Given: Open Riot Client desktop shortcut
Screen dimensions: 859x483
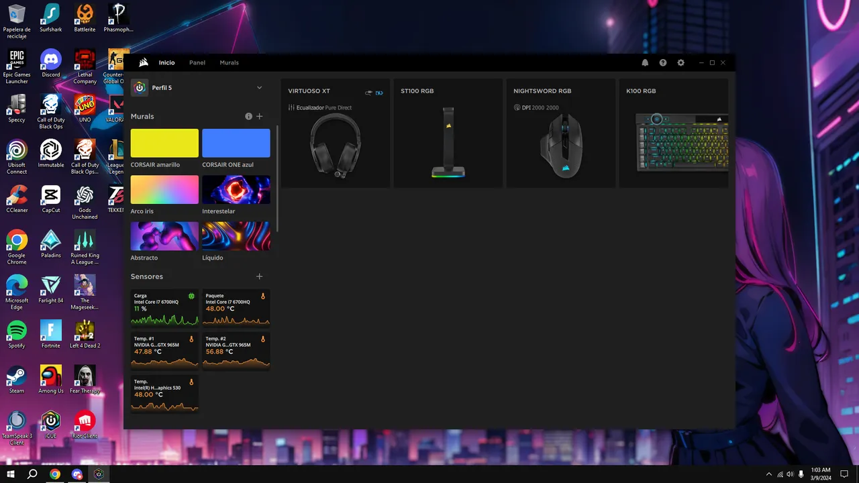Looking at the screenshot, I should tap(85, 425).
